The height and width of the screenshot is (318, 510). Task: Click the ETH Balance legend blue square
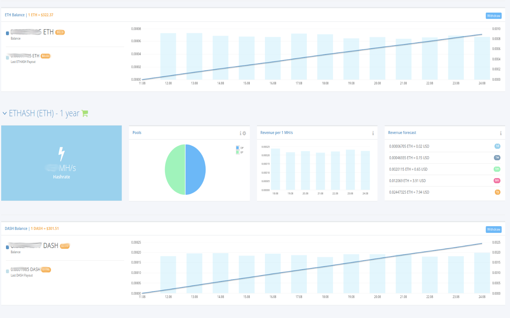pyautogui.click(x=7, y=33)
